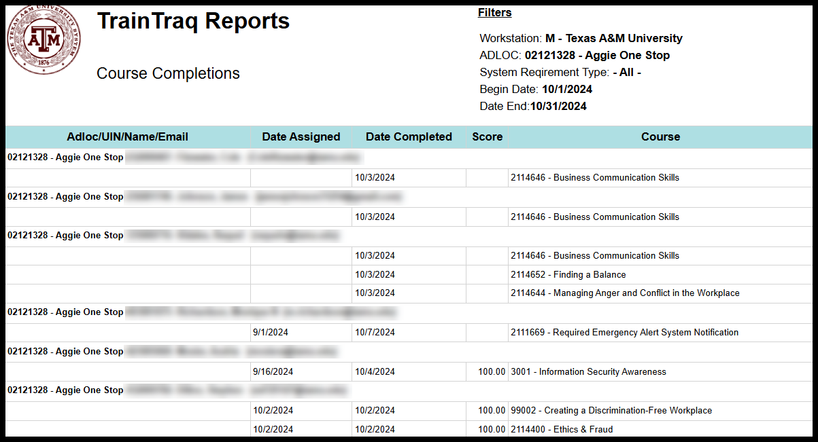
Task: Click the System Requirement Type All value
Action: (x=626, y=73)
